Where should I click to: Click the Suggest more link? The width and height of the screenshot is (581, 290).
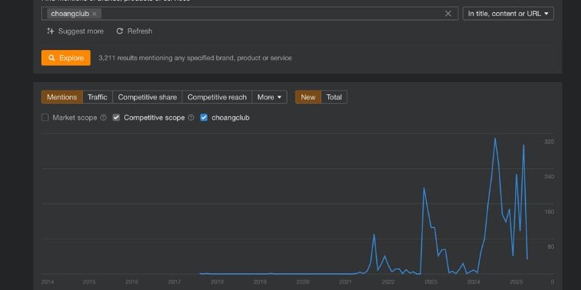click(81, 31)
